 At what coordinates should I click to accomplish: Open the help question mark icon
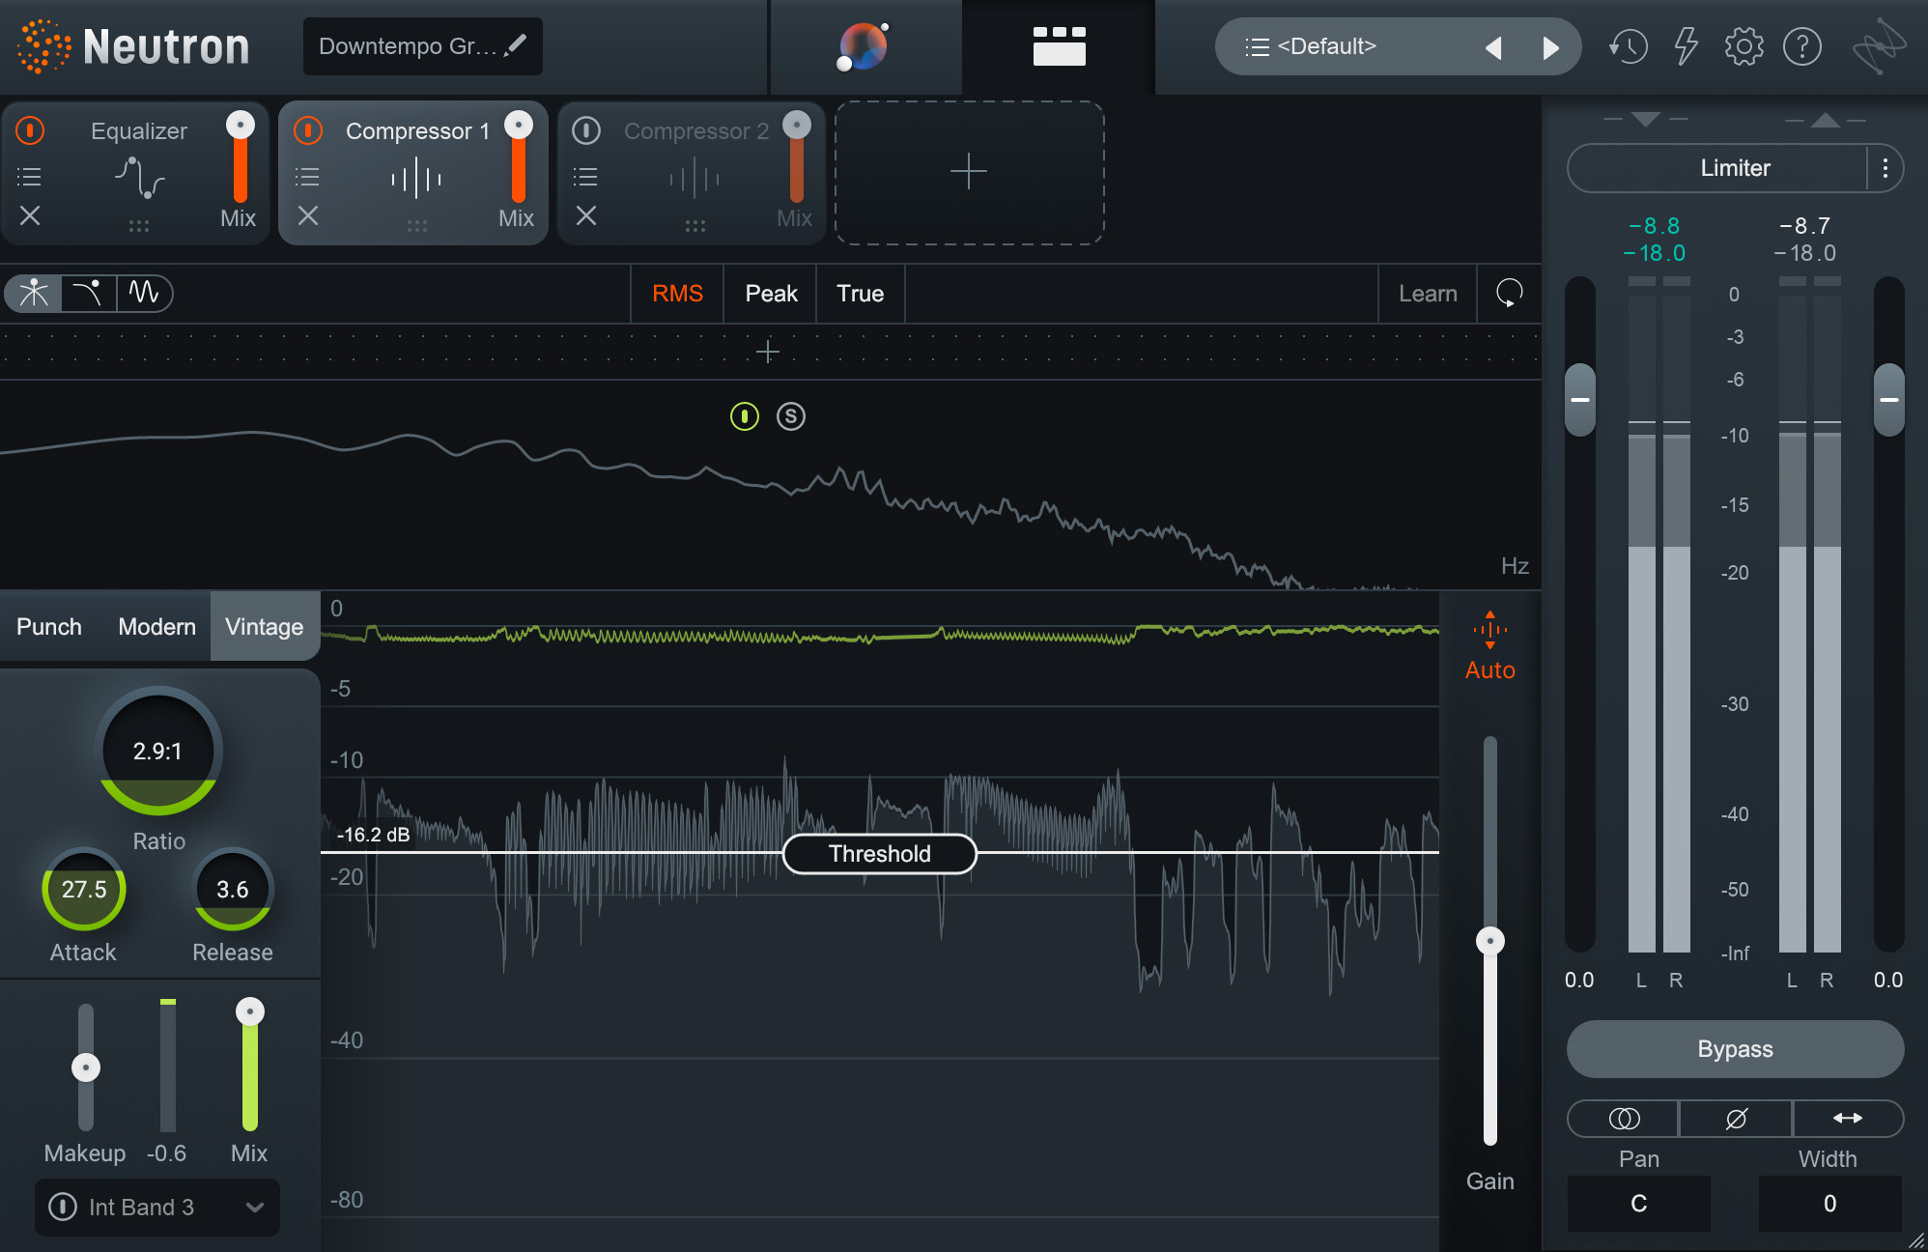coord(1801,46)
